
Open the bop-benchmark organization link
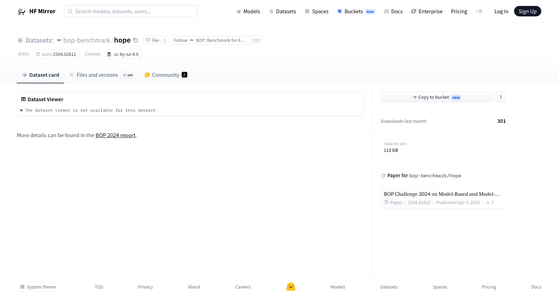pos(86,40)
